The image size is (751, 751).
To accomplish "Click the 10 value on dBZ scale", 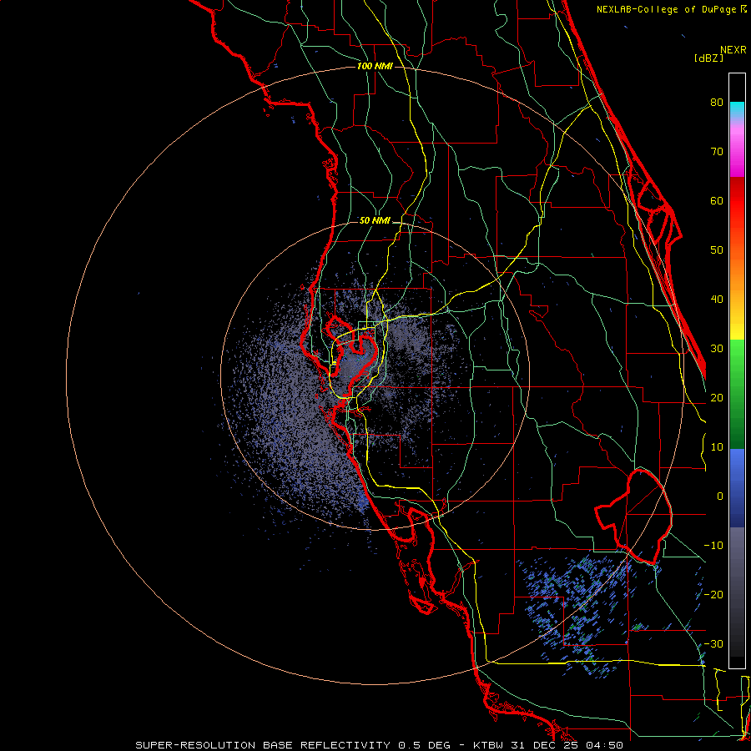I will pyautogui.click(x=717, y=447).
